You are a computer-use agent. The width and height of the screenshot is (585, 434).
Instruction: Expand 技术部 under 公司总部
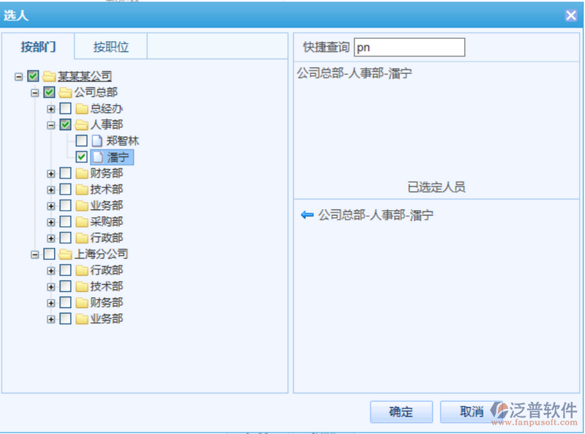click(51, 190)
